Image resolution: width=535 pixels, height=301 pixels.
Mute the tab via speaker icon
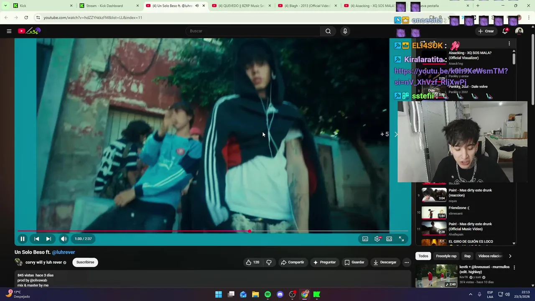click(197, 5)
